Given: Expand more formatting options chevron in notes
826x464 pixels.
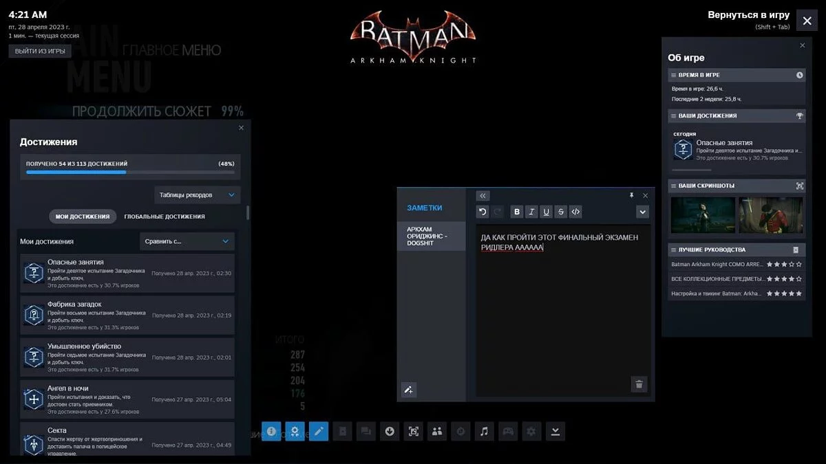Looking at the screenshot, I should [642, 212].
